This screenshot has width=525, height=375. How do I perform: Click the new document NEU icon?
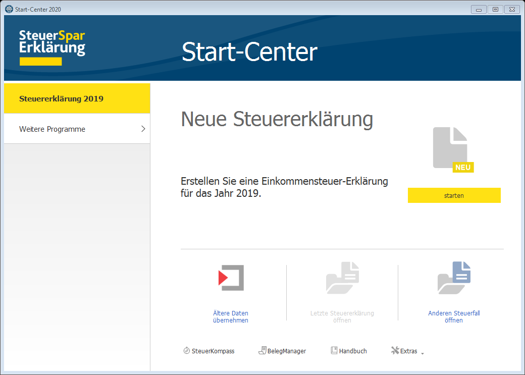coord(453,150)
